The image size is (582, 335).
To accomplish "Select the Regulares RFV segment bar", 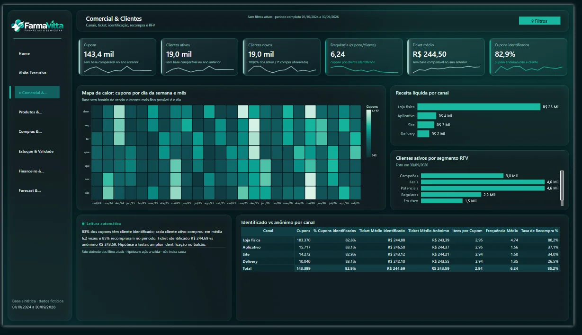I will (451, 195).
